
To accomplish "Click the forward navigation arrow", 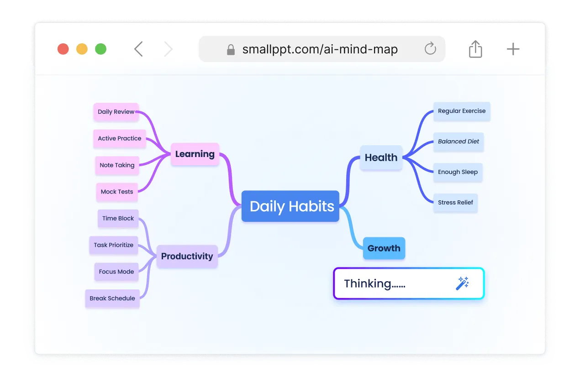I will [168, 49].
